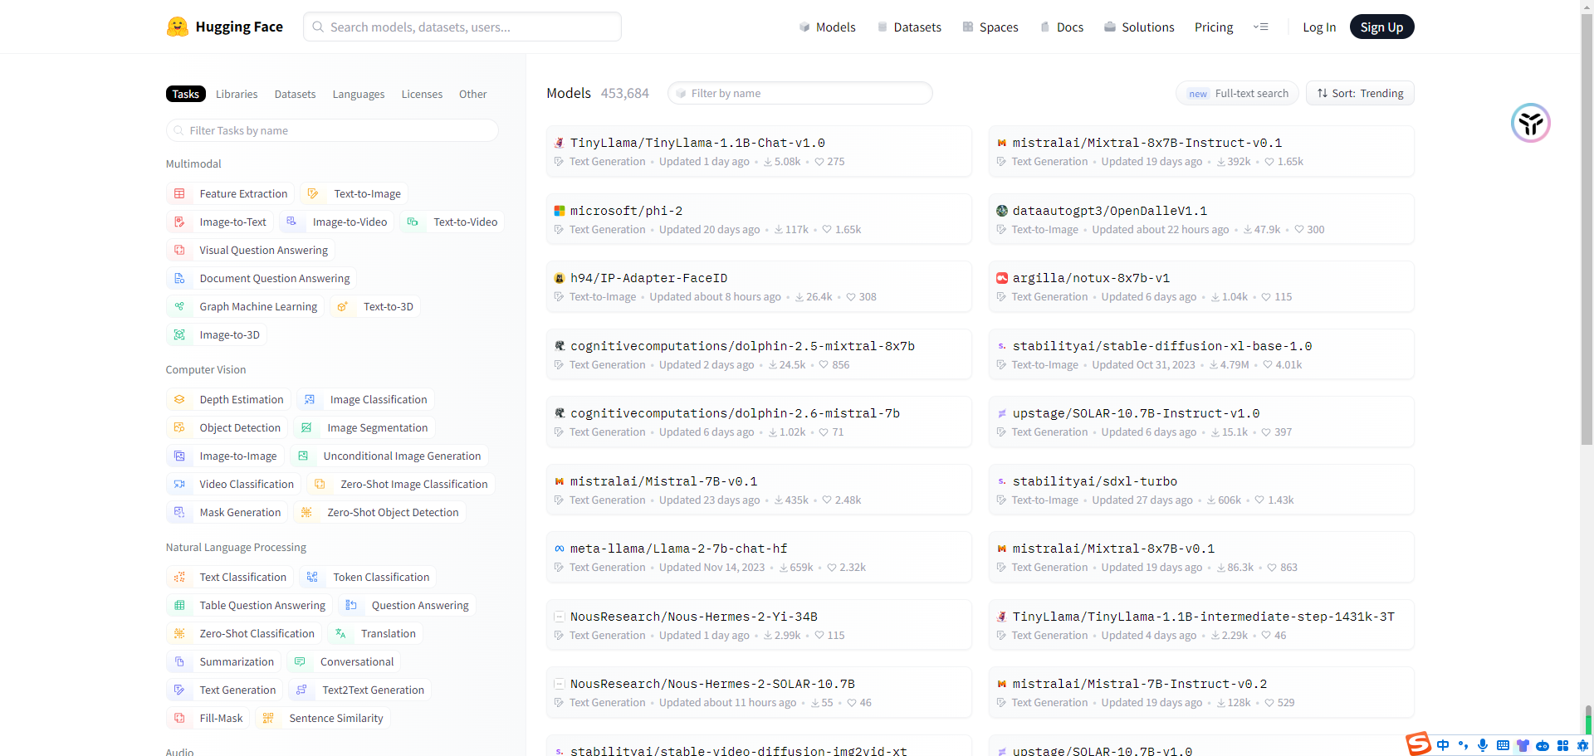Click the Text-to-Image task icon
This screenshot has height=756, width=1594.
[x=313, y=193]
